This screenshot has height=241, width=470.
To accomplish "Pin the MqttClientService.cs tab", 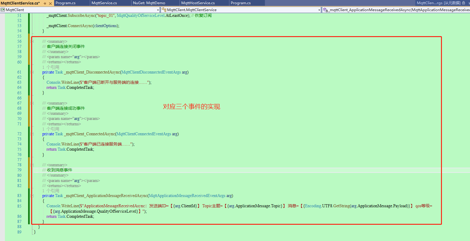I will coord(45,3).
